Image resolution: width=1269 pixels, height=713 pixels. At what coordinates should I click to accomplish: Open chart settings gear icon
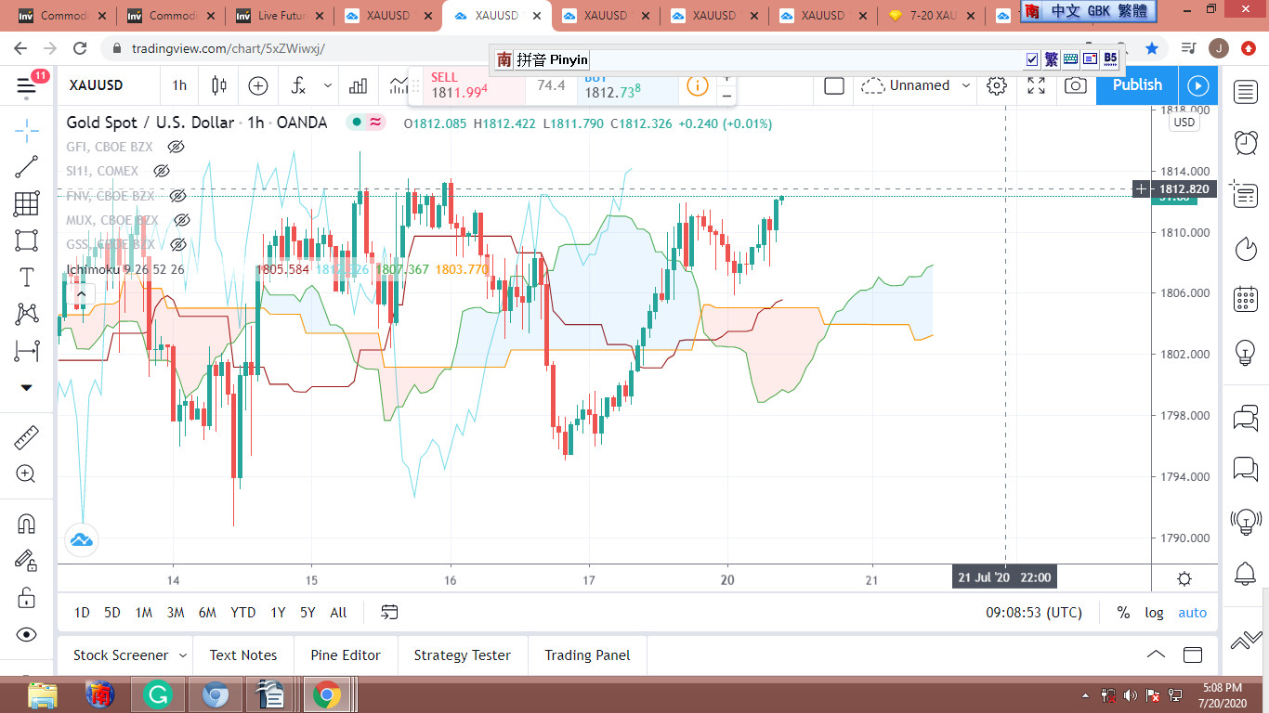997,85
